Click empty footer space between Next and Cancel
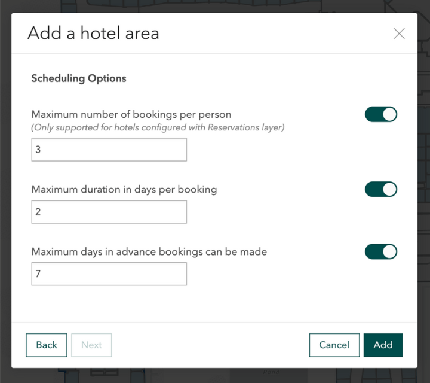Viewport: 430px width, 383px height. pyautogui.click(x=209, y=345)
